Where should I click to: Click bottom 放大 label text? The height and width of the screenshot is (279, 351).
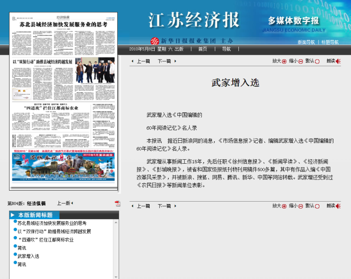click(x=276, y=206)
